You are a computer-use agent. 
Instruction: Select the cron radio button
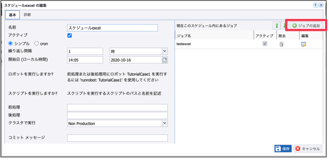pyautogui.click(x=37, y=43)
